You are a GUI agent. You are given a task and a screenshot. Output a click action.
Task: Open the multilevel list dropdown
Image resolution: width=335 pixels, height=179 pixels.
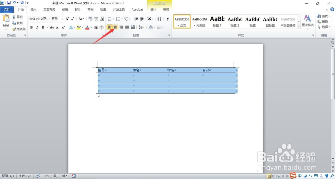click(127, 19)
